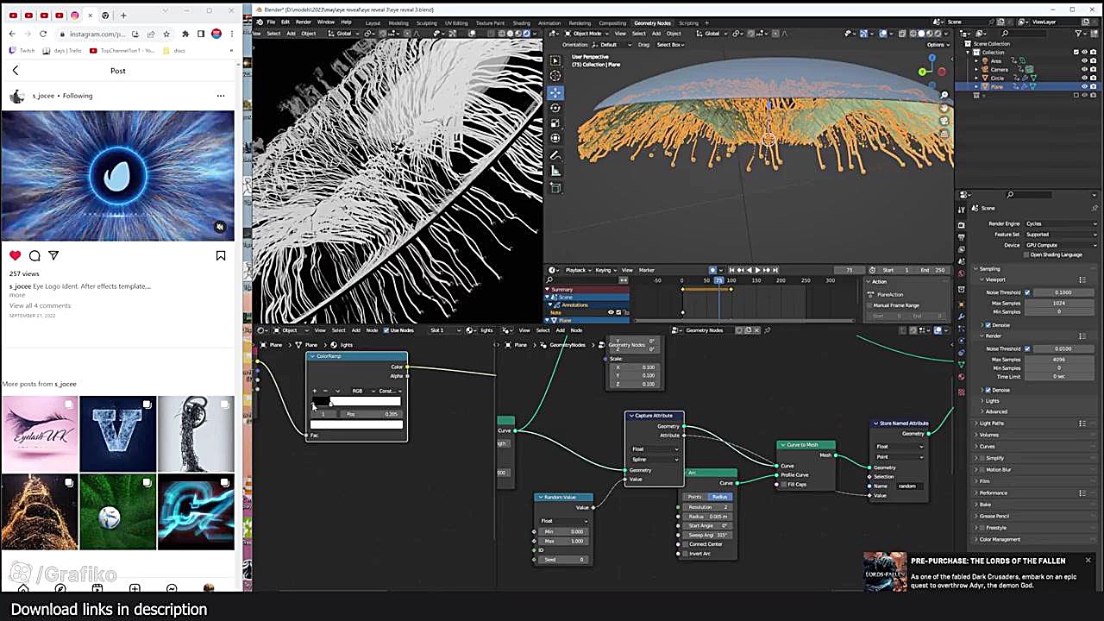Open the Blender Render menu
This screenshot has height=621, width=1104.
304,22
